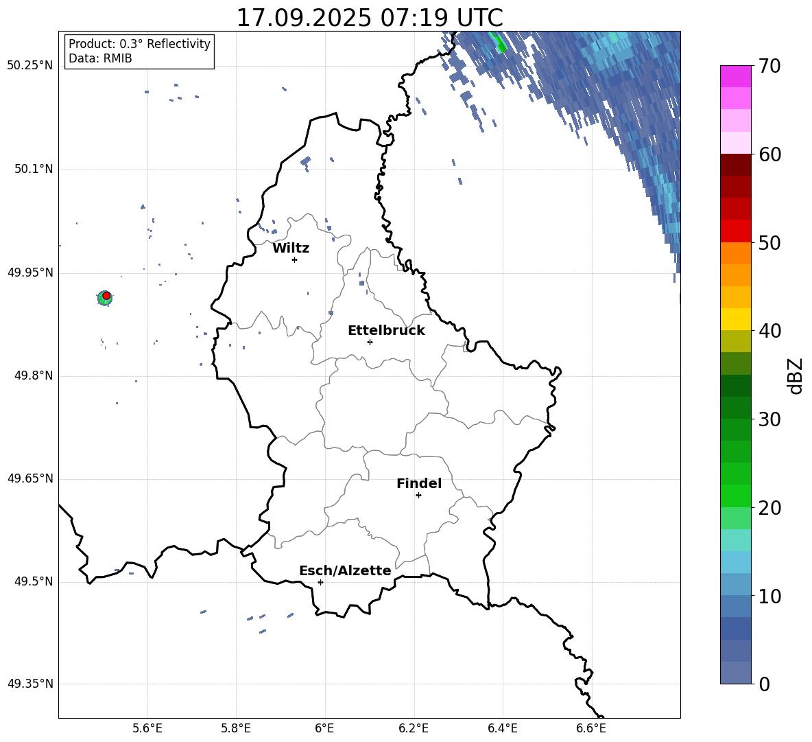Select the Findel city label
812x742 pixels.
(419, 484)
